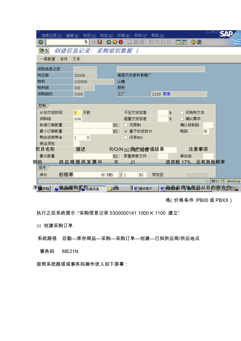Image resolution: width=241 pixels, height=341 pixels.
Task: Click the 最小订单数量 input field
Action: [93, 131]
